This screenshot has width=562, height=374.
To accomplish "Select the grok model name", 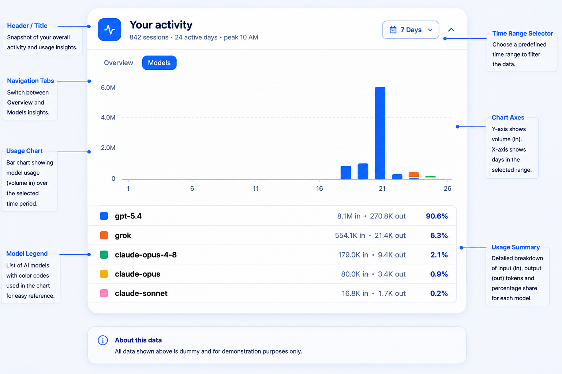I will click(x=123, y=236).
